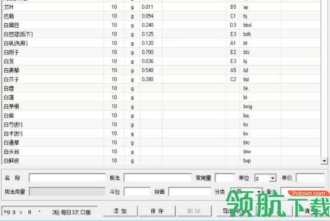Click the greyed 删除 button
The image size is (330, 221).
coord(194,211)
